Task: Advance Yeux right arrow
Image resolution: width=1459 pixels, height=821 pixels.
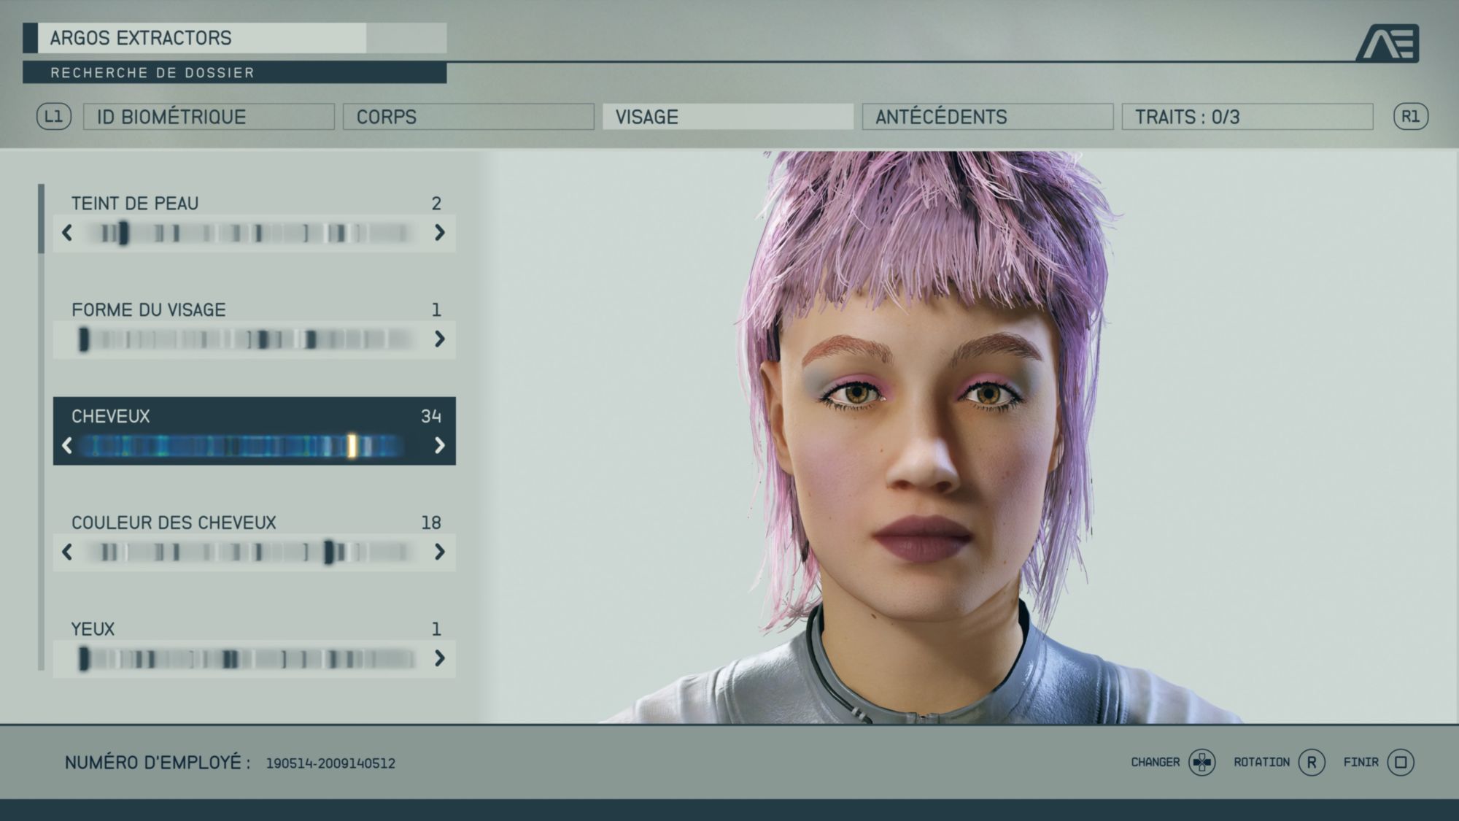Action: pyautogui.click(x=439, y=658)
